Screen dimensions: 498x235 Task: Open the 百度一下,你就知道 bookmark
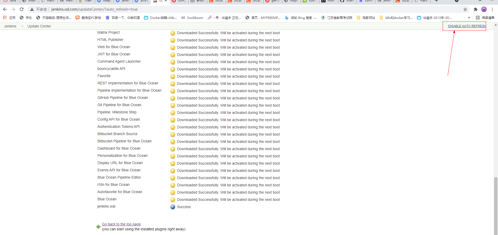123,18
